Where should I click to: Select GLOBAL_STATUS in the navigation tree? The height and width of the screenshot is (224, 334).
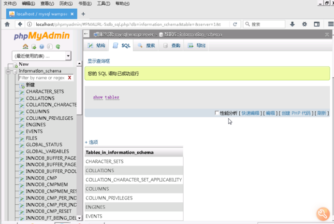pyautogui.click(x=44, y=145)
